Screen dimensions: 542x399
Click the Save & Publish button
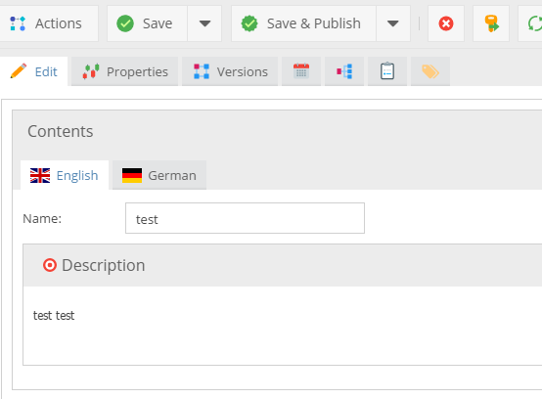(x=303, y=23)
